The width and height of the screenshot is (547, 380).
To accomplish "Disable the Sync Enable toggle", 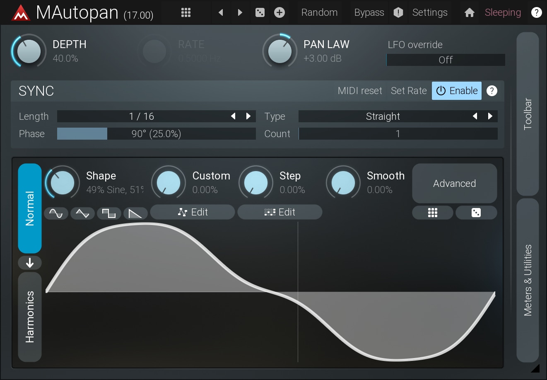I will coord(456,91).
